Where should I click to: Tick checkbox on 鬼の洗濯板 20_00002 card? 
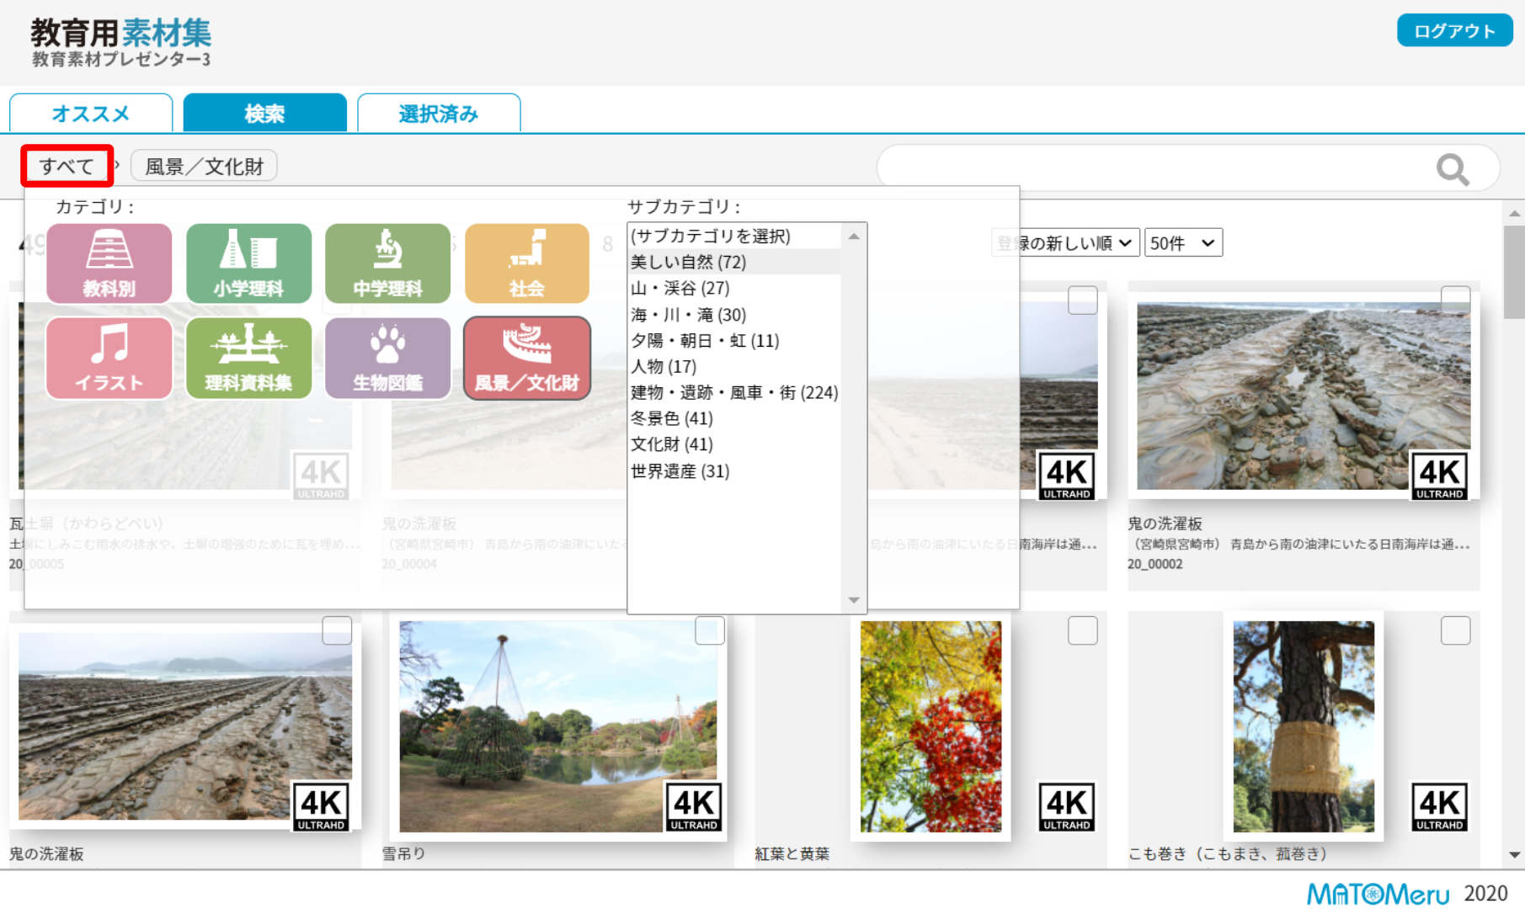click(x=1455, y=300)
